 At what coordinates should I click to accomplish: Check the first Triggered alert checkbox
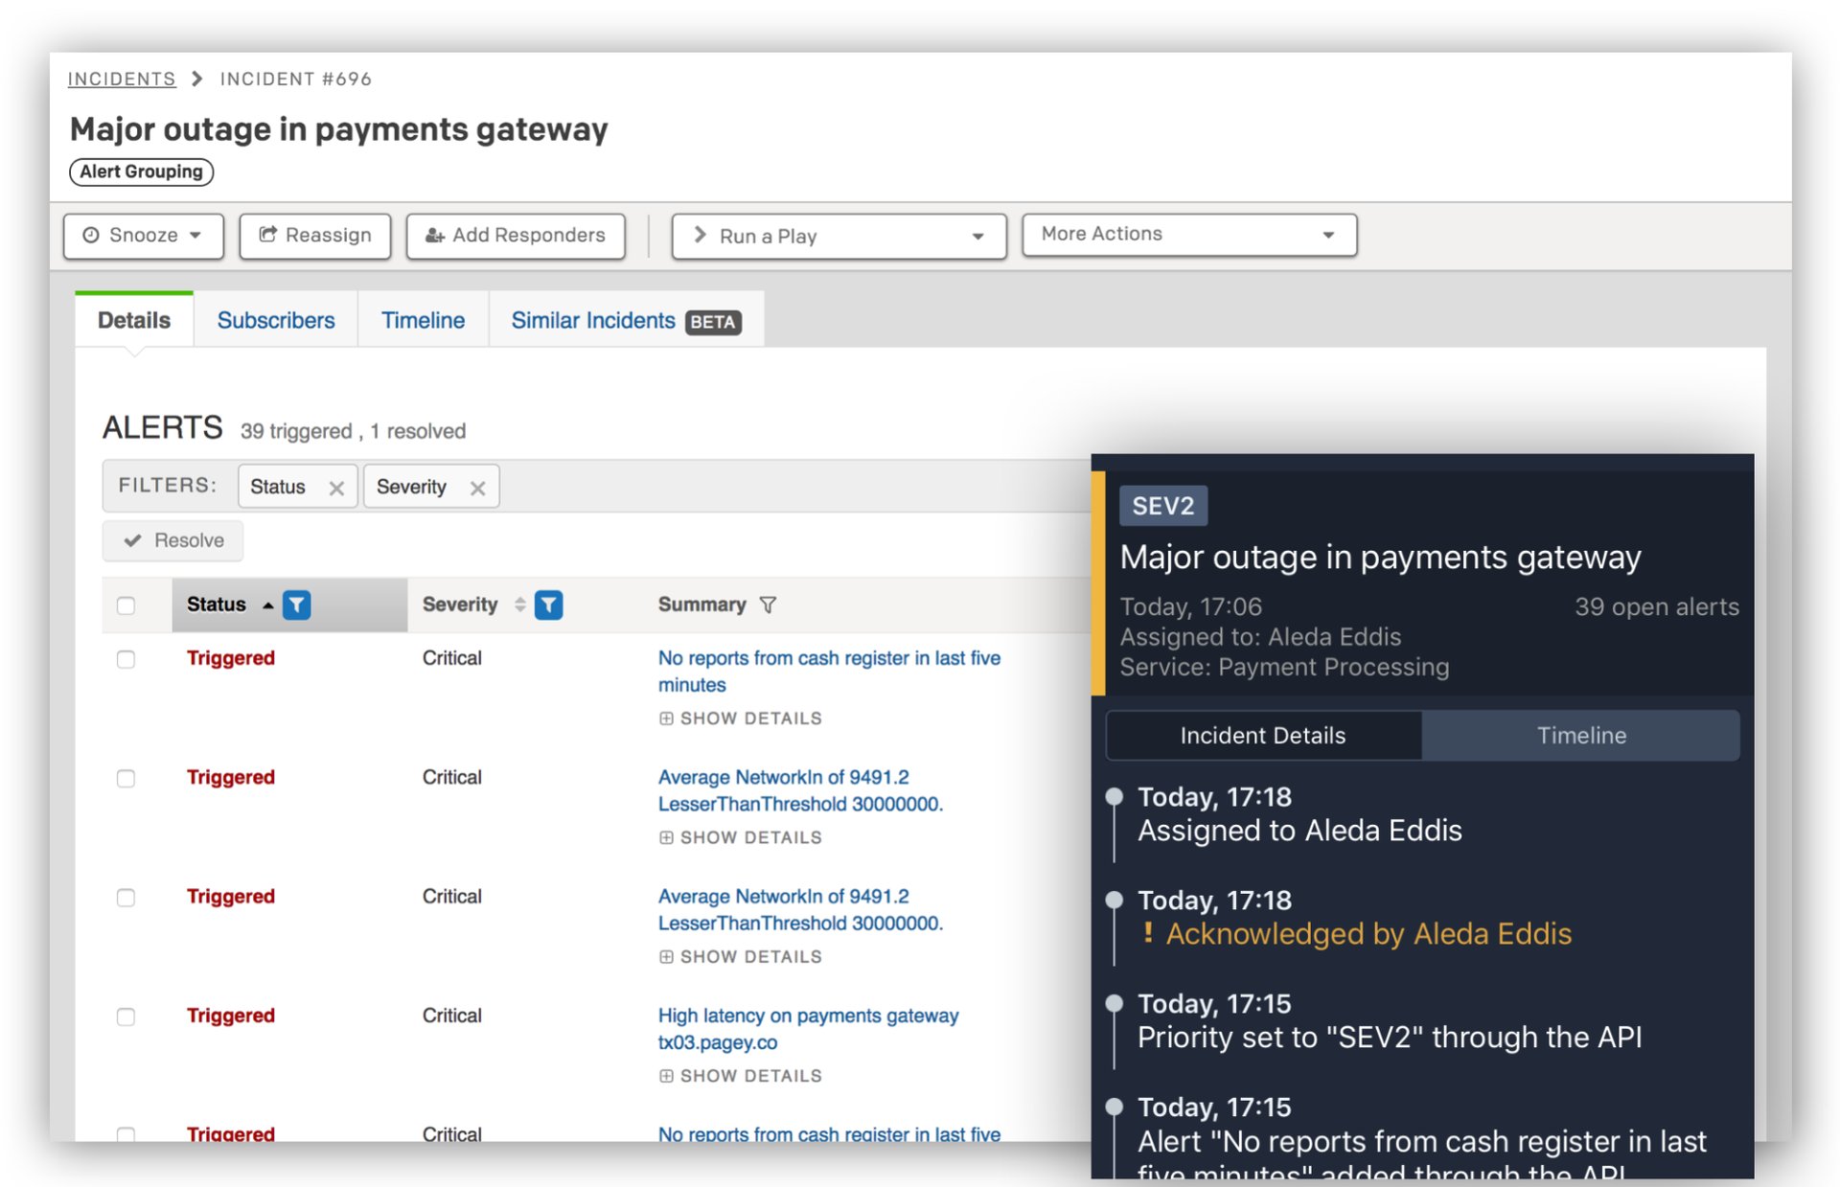point(126,659)
